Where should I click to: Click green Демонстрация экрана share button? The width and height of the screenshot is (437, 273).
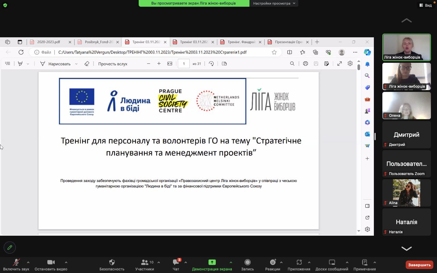[x=212, y=264]
